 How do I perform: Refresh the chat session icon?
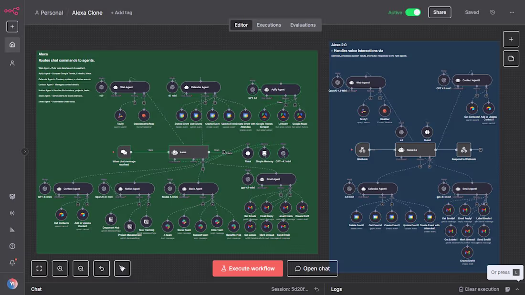point(316,289)
